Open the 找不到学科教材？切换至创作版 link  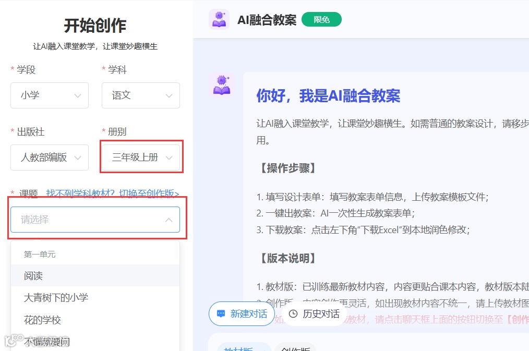112,193
